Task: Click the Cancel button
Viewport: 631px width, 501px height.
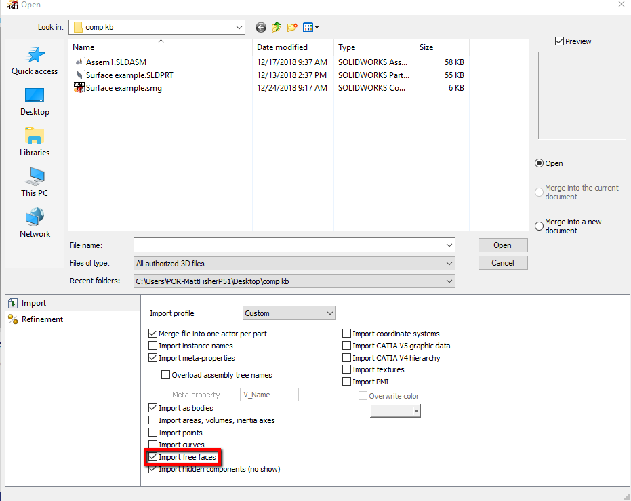Action: [x=503, y=263]
